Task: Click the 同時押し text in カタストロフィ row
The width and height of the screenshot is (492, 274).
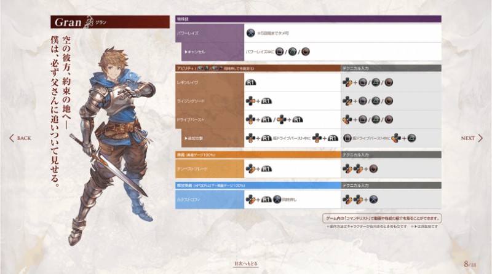Action: (x=289, y=200)
